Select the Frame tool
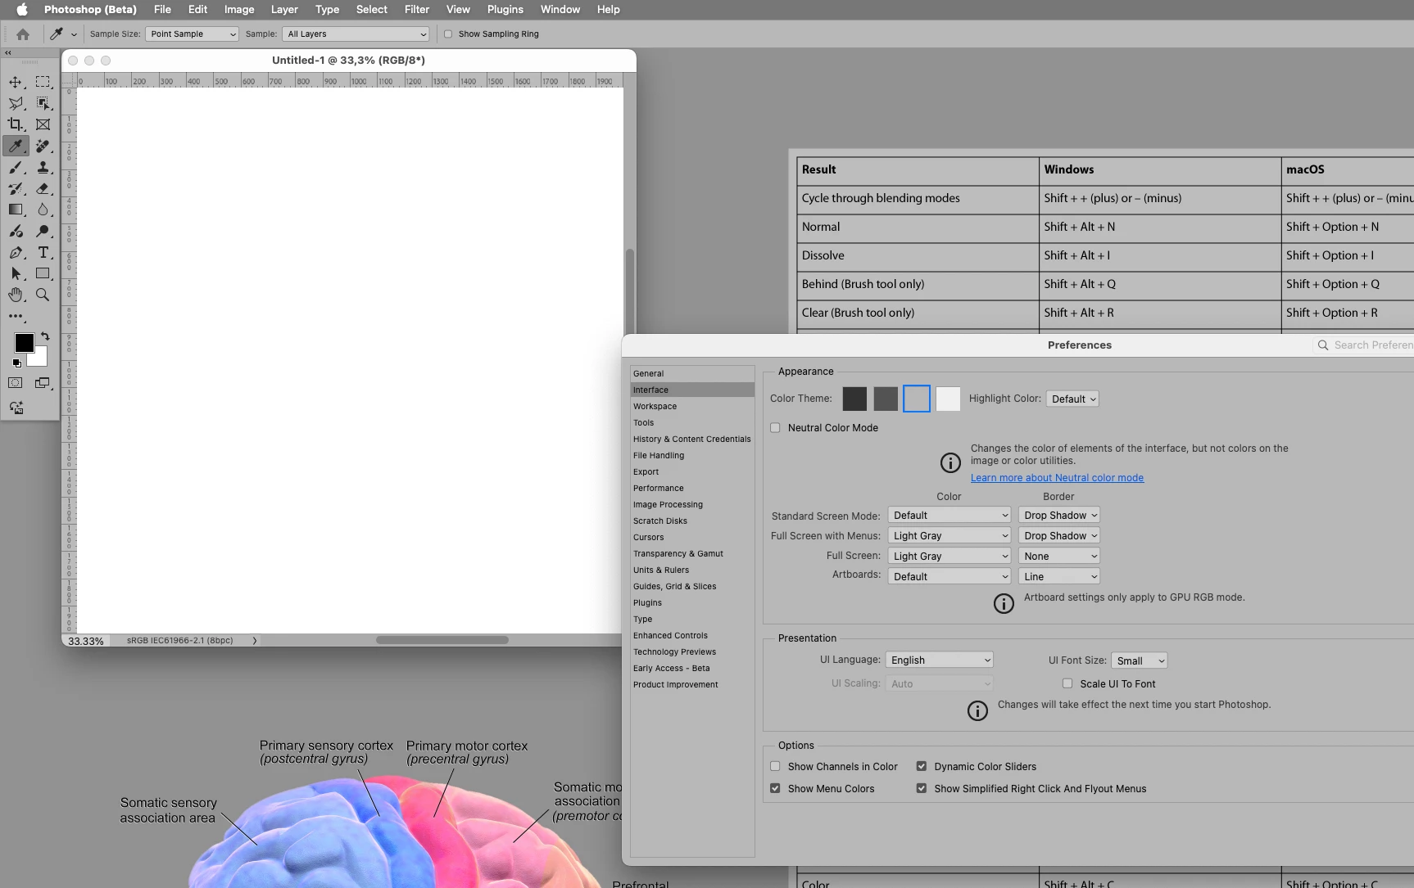Screen dimensions: 1414x888 (43, 124)
